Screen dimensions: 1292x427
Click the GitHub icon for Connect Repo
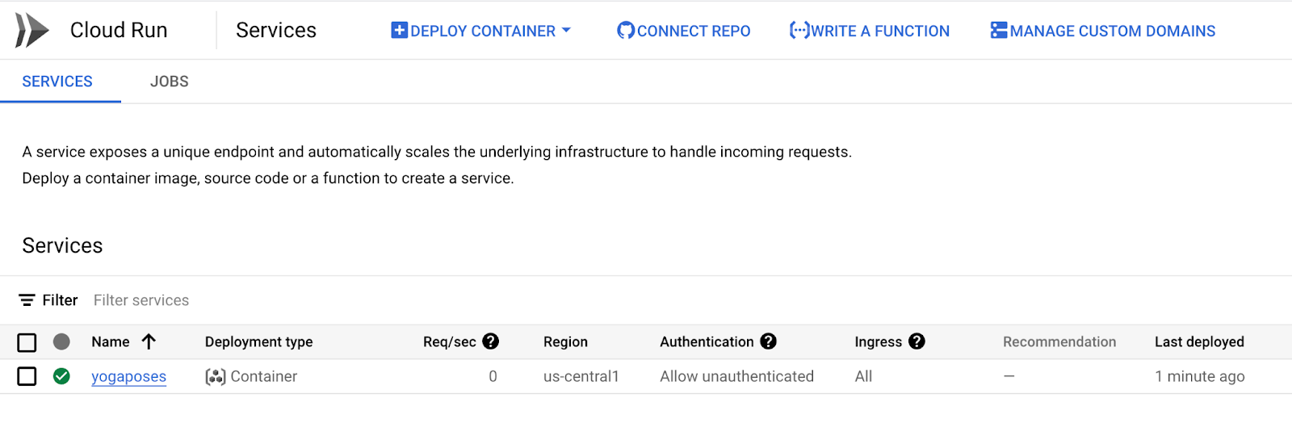tap(626, 31)
